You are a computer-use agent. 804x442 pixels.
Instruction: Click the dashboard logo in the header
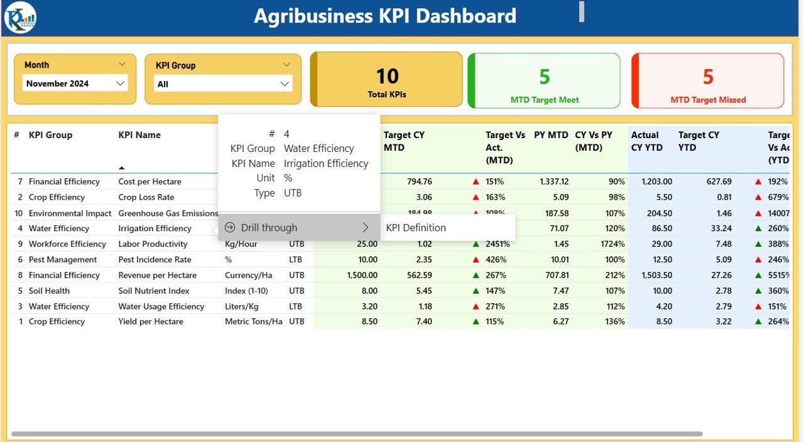click(x=20, y=18)
